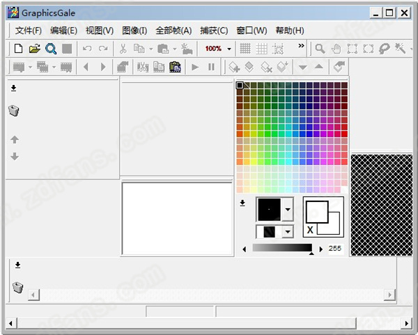Select the elliptical selection tool
418x335 pixels.
[368, 49]
